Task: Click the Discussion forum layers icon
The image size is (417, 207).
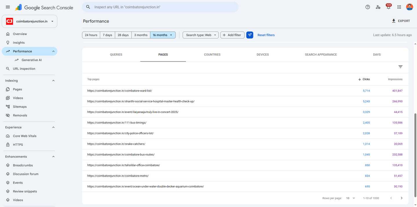Action: point(8,174)
